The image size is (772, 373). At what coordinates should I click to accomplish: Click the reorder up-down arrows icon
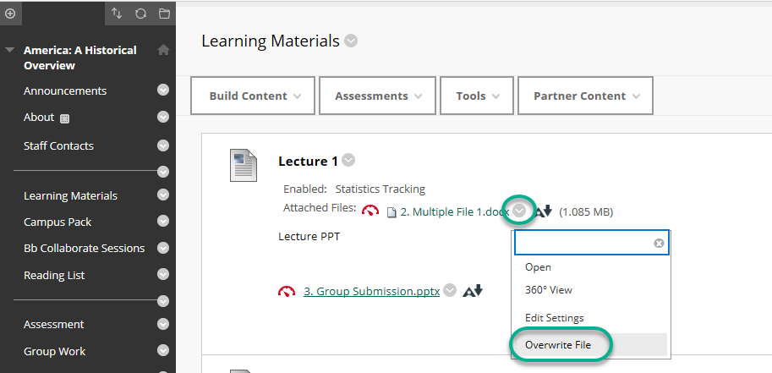point(117,14)
